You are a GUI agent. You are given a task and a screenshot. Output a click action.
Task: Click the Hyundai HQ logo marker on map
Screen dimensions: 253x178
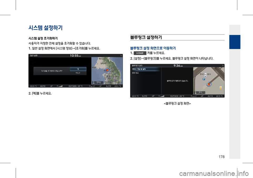(206, 74)
